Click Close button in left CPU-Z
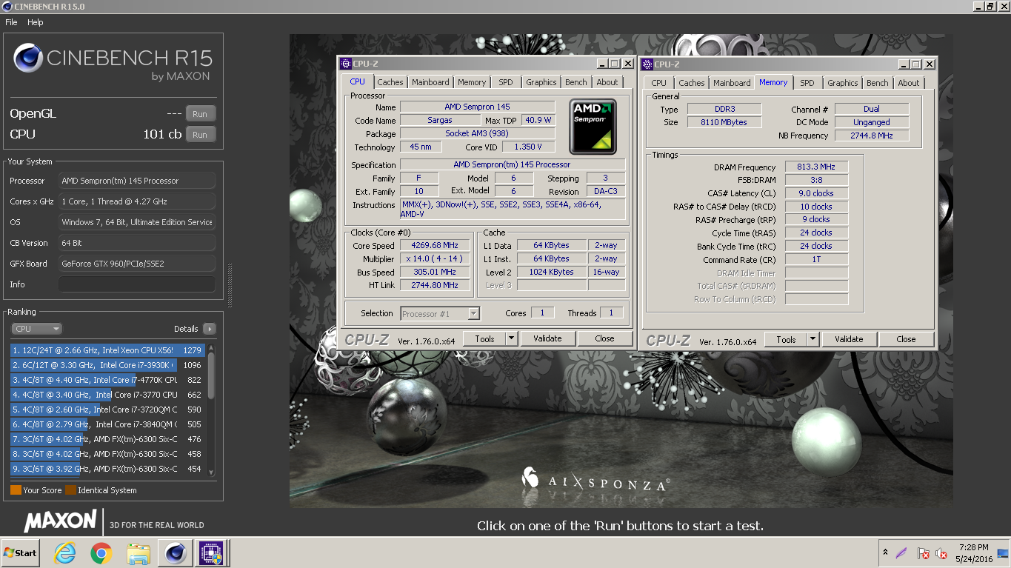 (604, 338)
